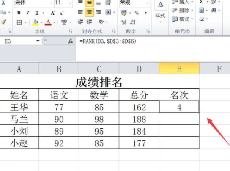Apply Underline to the cell
The height and width of the screenshot is (171, 230).
37,13
